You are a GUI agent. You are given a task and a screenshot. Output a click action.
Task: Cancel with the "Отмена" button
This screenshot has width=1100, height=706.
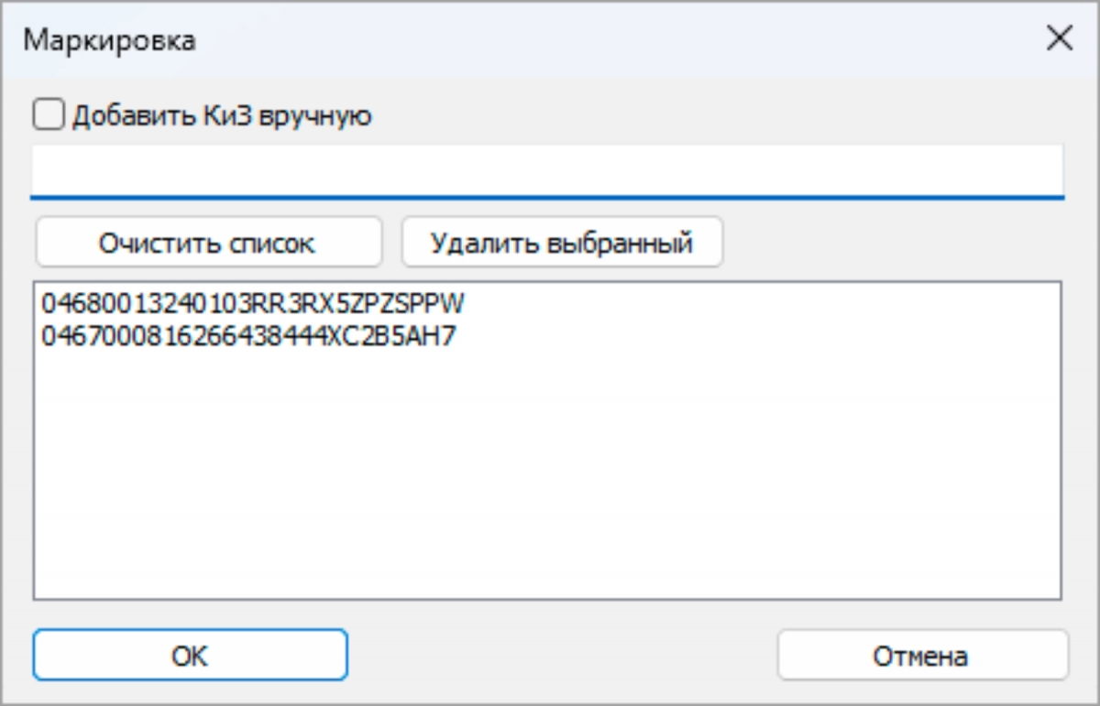click(922, 655)
